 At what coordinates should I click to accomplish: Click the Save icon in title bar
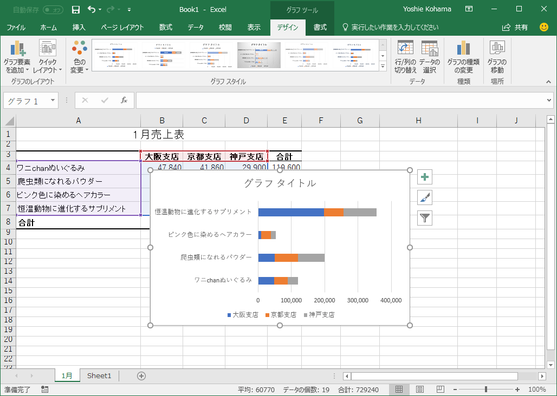tap(76, 10)
